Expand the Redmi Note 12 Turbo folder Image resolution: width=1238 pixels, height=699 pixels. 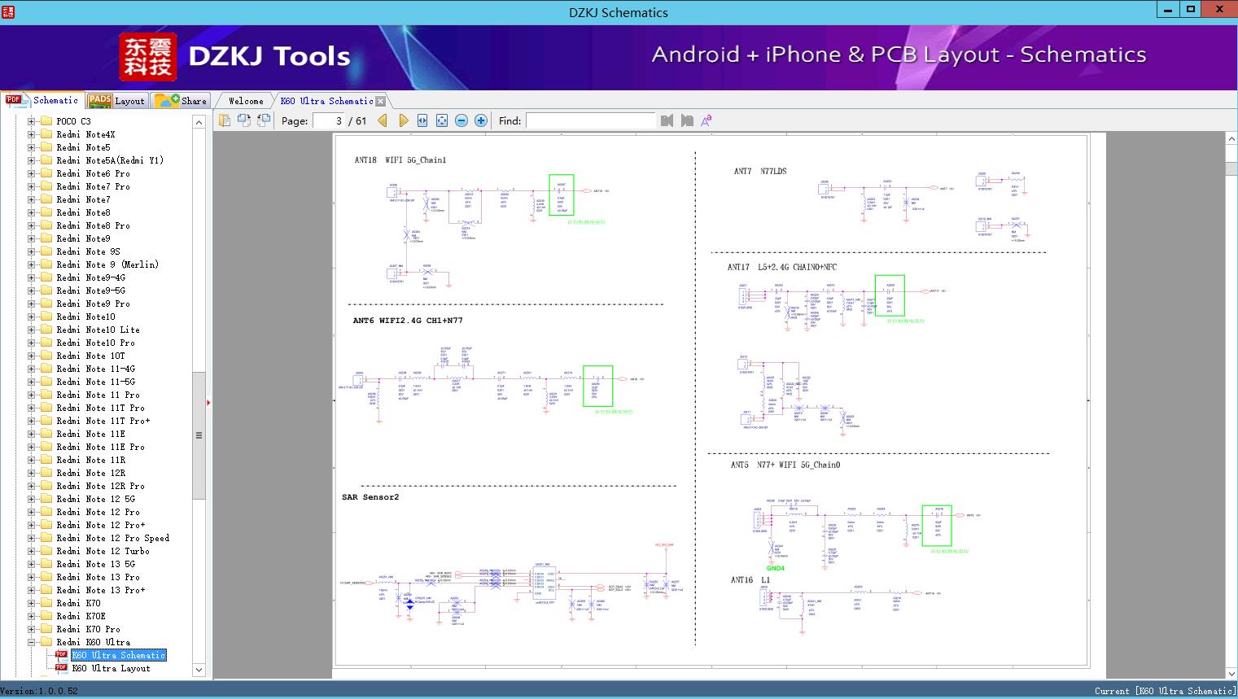[32, 551]
